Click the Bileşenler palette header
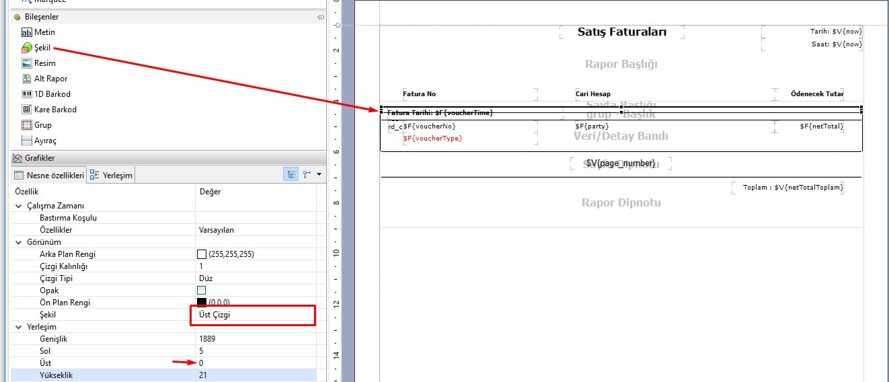Image resolution: width=889 pixels, height=382 pixels. (x=41, y=17)
